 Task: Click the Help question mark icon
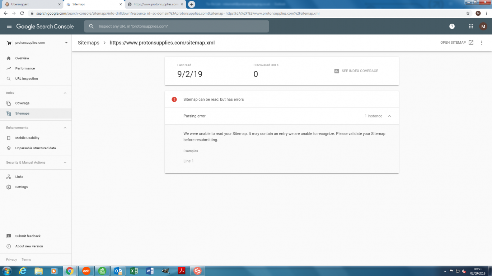(452, 26)
